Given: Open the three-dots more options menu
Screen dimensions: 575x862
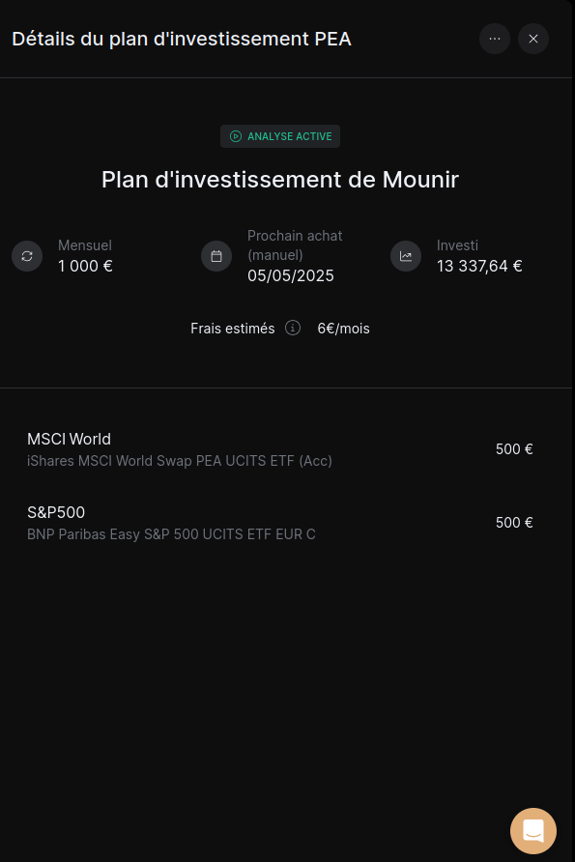Looking at the screenshot, I should 494,39.
